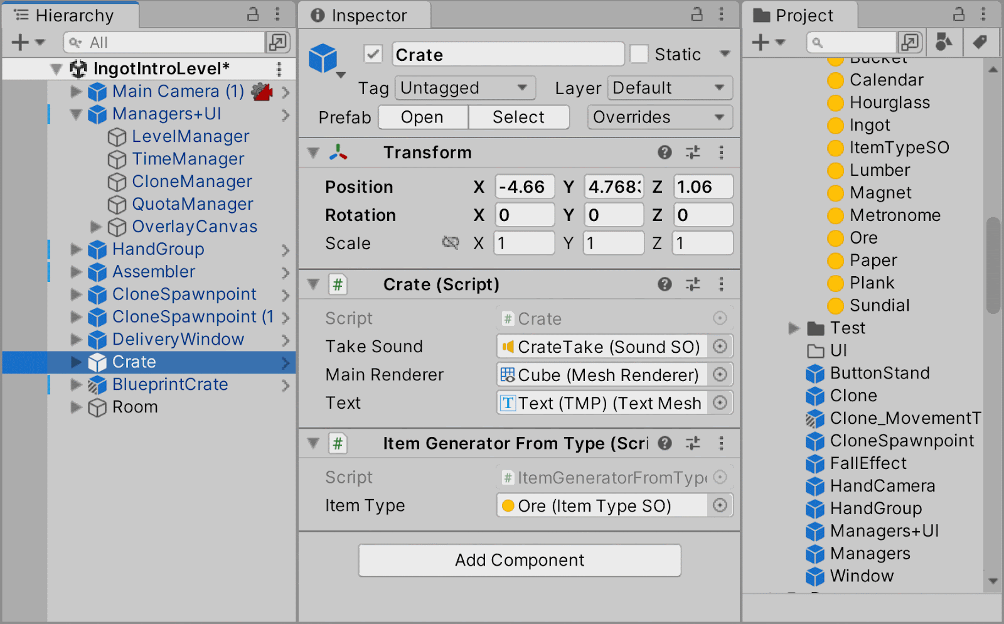1004x624 pixels.
Task: Toggle the constrained scale link icon
Action: [451, 243]
